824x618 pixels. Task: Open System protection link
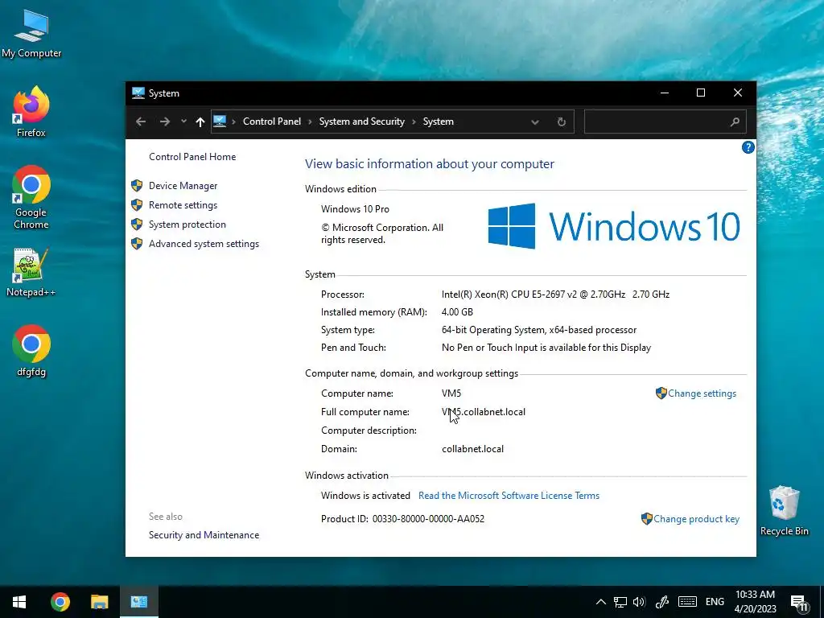pos(187,225)
